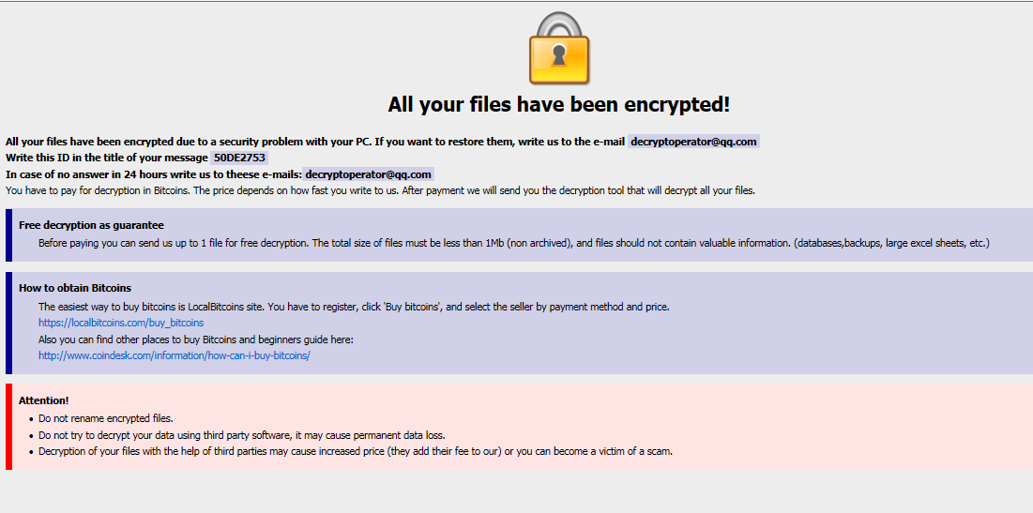
Task: Click the 'Free decryption as guarantee' heading
Action: click(x=91, y=225)
